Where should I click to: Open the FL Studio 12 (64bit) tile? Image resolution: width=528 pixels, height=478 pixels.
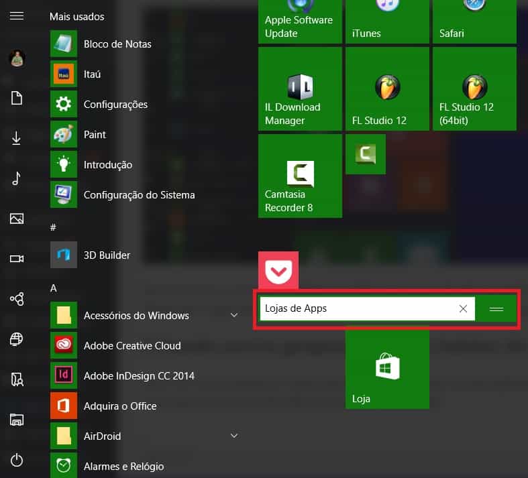(x=474, y=88)
